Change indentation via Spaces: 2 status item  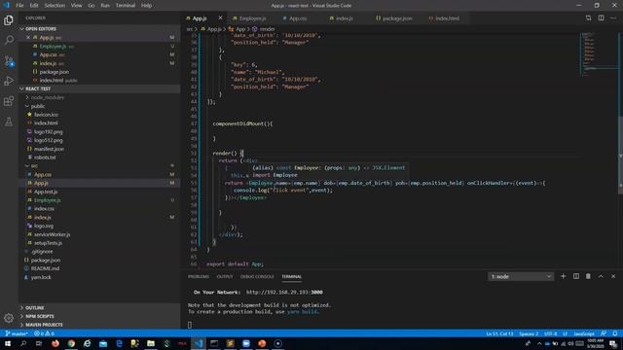point(529,333)
